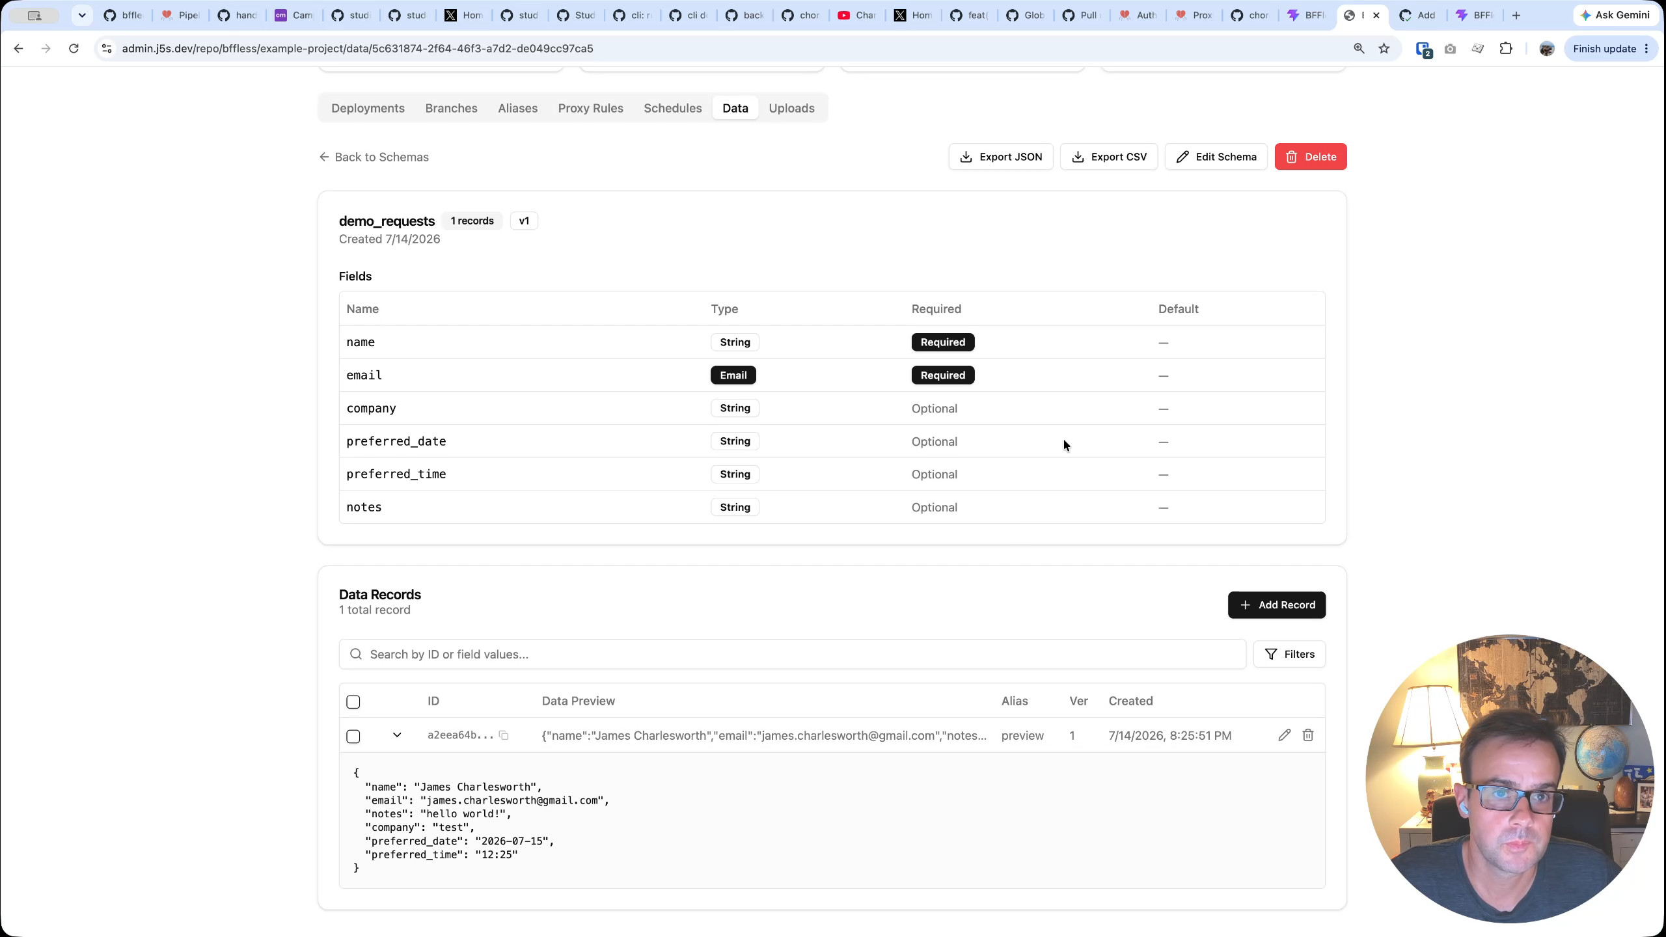Screen dimensions: 1666x937
Task: Click the Add Record button
Action: pyautogui.click(x=1277, y=605)
